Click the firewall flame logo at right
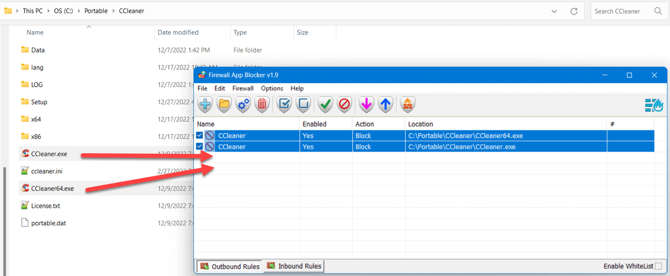 (653, 105)
